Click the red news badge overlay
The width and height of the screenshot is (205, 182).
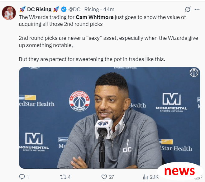pyautogui.click(x=179, y=171)
